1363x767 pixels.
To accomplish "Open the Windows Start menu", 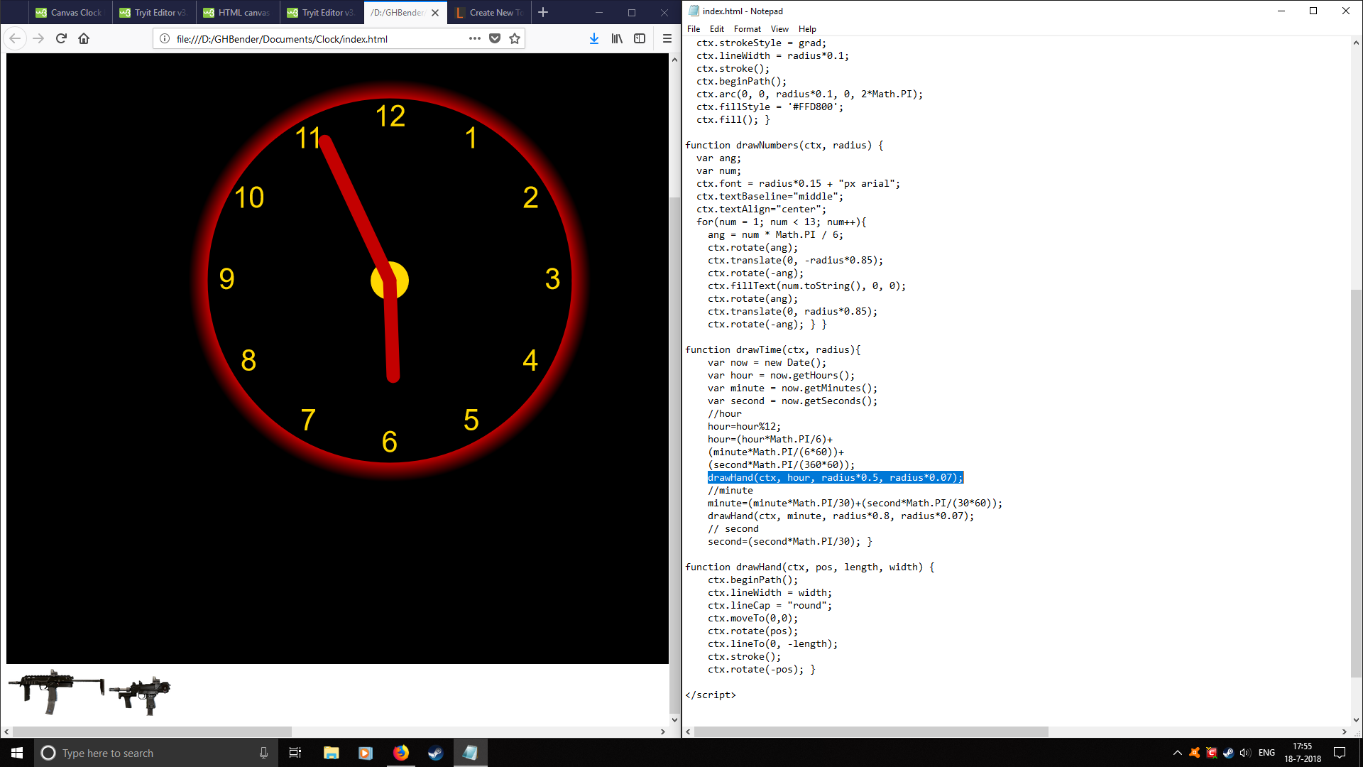I will pos(17,753).
